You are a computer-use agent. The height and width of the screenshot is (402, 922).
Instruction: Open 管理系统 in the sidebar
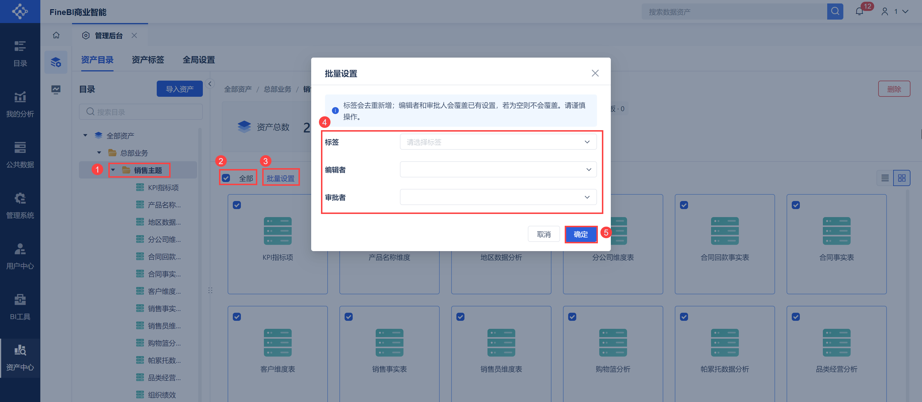coord(20,206)
